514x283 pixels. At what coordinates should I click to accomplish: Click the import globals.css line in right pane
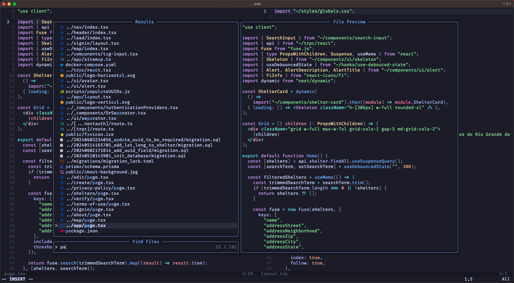[314, 11]
